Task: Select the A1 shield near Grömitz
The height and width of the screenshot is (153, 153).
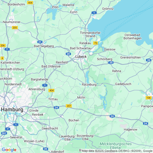Action: 94,13
